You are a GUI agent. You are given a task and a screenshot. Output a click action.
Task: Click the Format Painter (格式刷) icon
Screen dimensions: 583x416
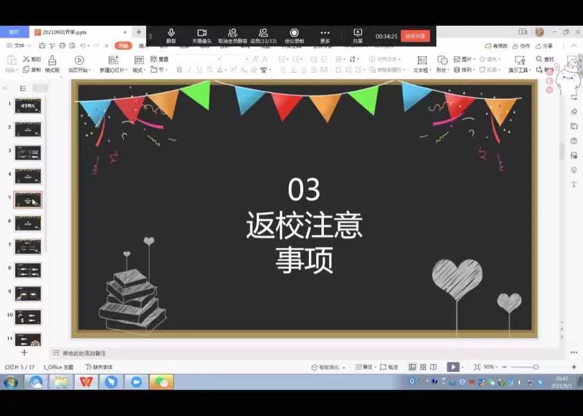click(x=52, y=64)
